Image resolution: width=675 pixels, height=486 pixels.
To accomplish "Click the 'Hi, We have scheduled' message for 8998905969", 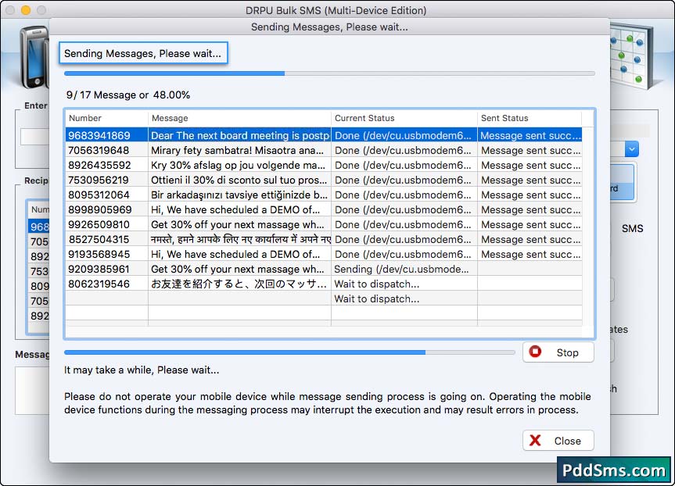I will point(240,210).
